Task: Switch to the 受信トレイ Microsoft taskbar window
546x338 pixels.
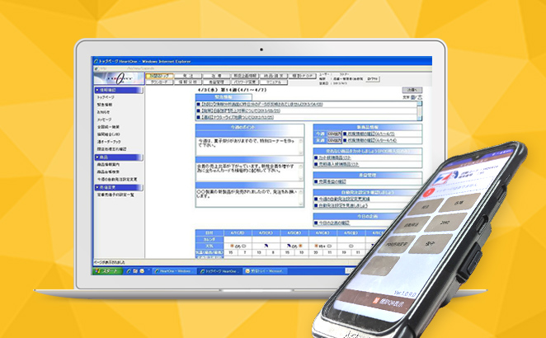Action: (x=266, y=271)
